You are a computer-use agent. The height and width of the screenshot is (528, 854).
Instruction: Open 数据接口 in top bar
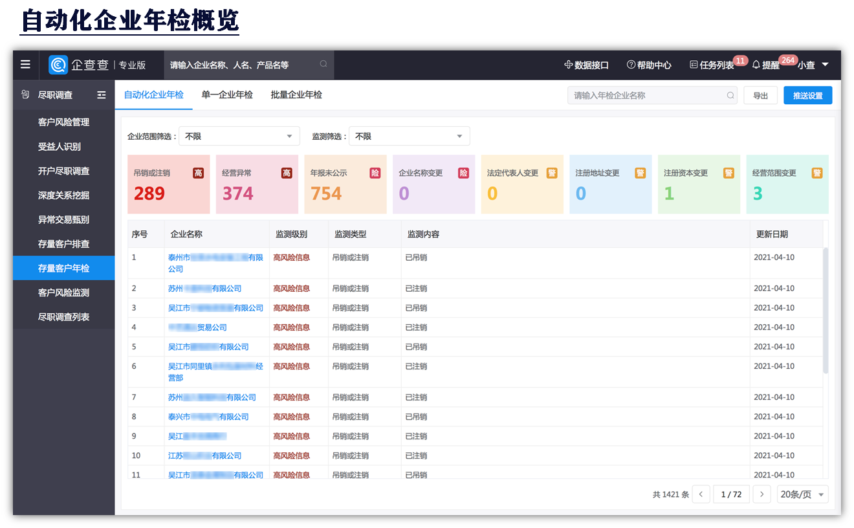coord(586,65)
